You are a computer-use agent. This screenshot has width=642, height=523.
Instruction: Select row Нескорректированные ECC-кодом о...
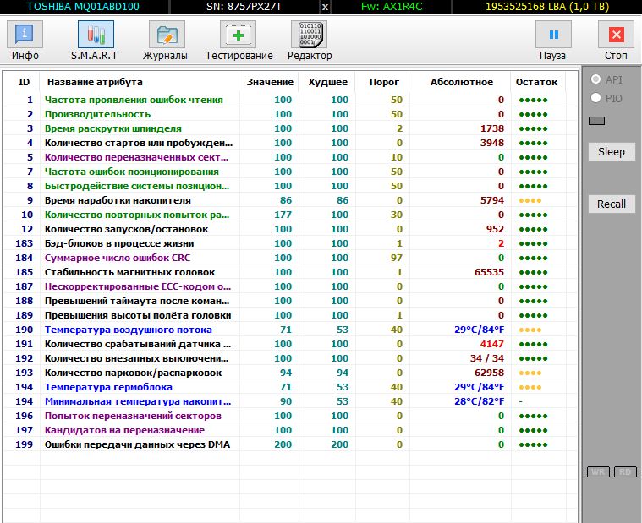(288, 286)
